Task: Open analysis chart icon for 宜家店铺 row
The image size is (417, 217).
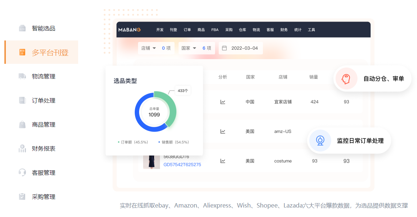Action: [x=223, y=102]
